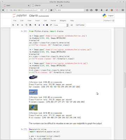Open the Firefox downloads arrow

(x=101, y=10)
